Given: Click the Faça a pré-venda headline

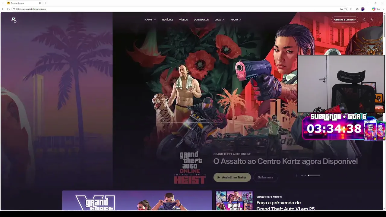Looking at the screenshot, I should pos(285,206).
